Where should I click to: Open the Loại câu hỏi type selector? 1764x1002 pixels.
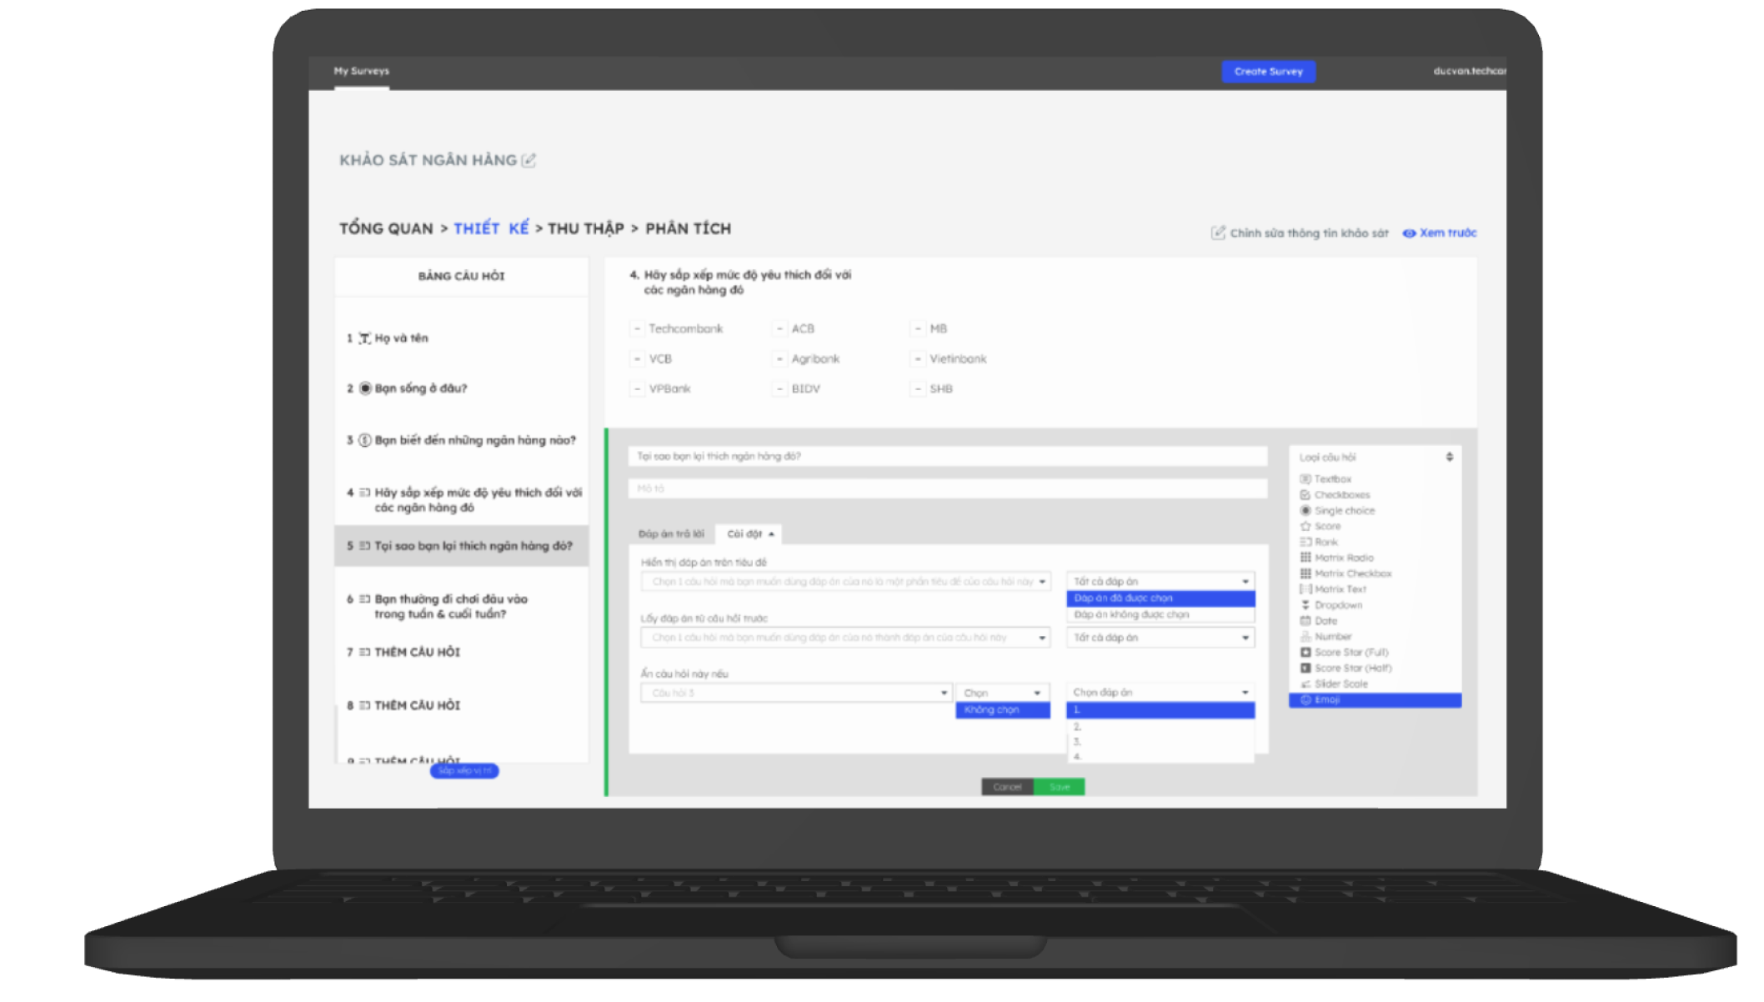[1374, 457]
